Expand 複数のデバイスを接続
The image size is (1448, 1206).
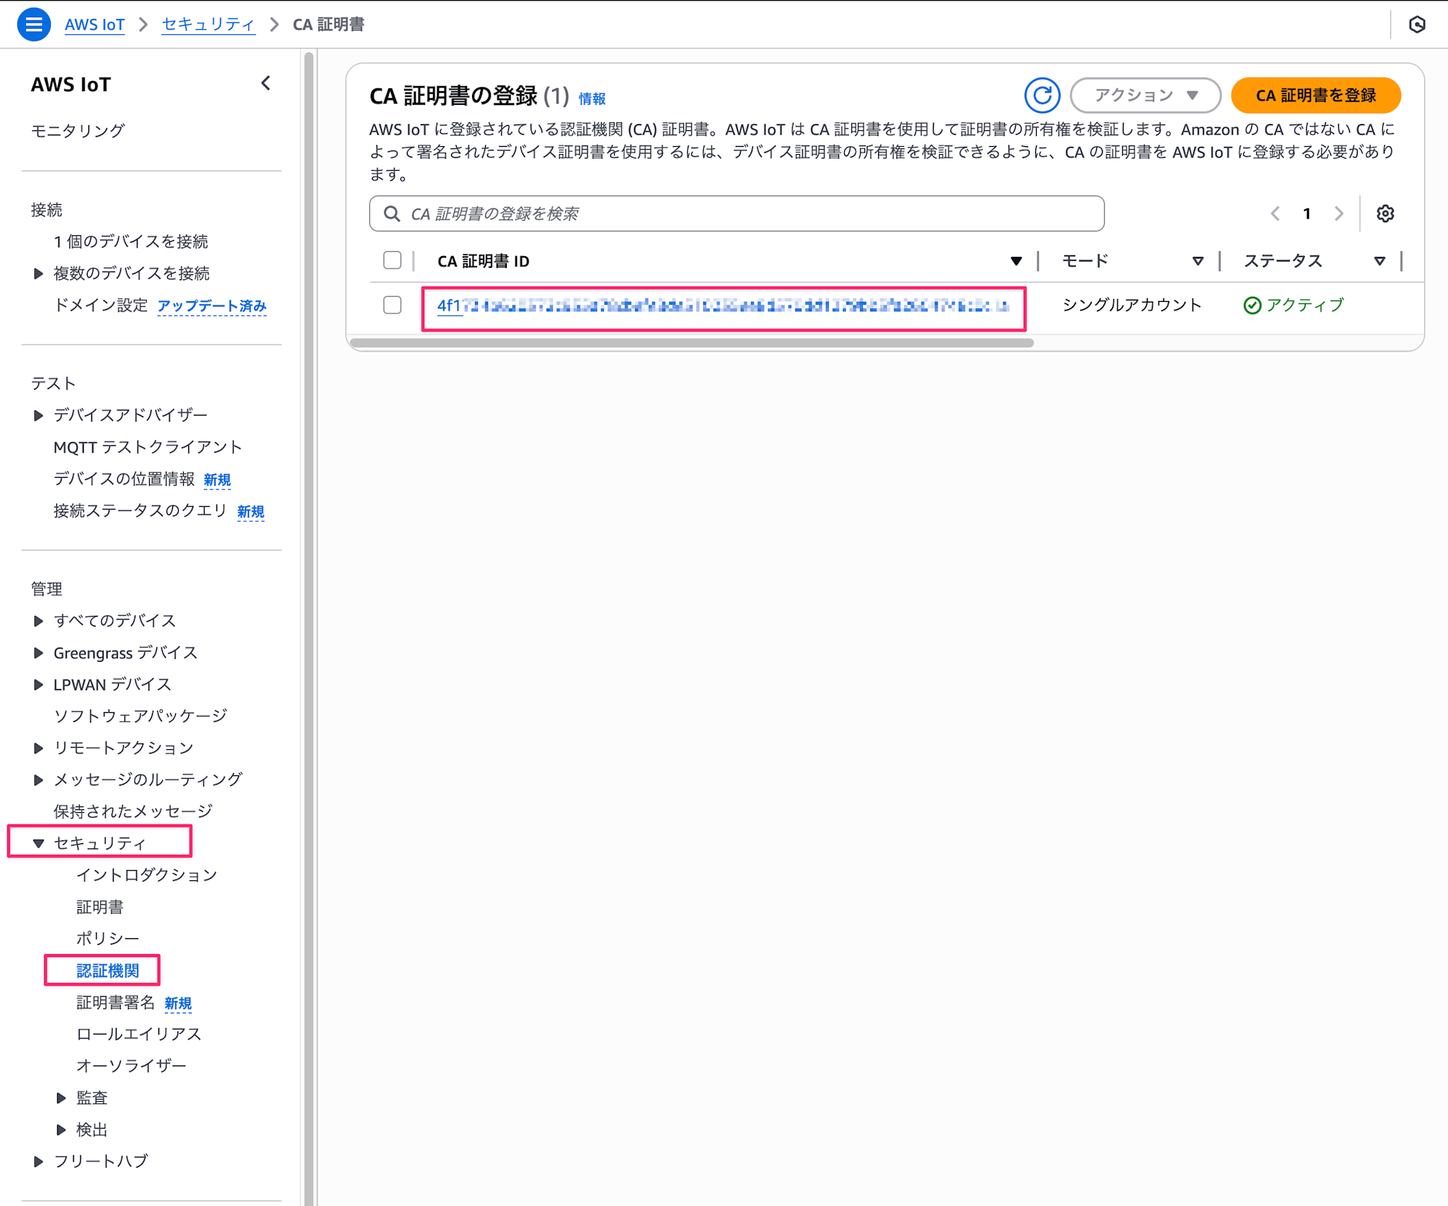[x=38, y=274]
